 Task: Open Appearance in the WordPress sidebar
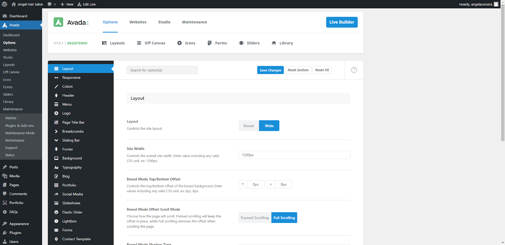(x=21, y=224)
